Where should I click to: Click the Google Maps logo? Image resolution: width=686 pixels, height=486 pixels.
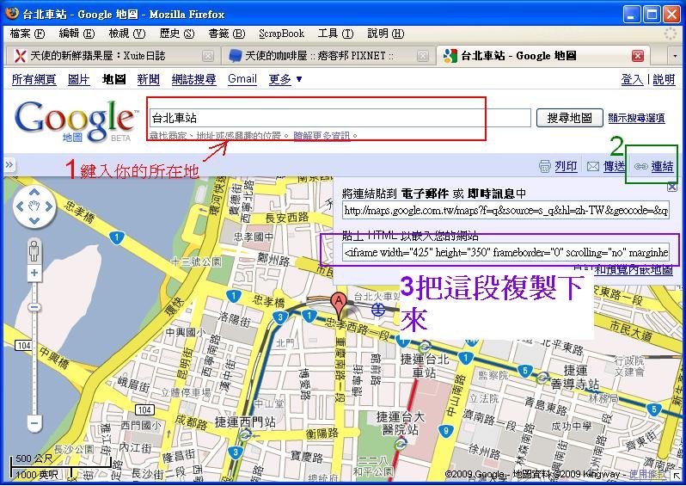[75, 120]
